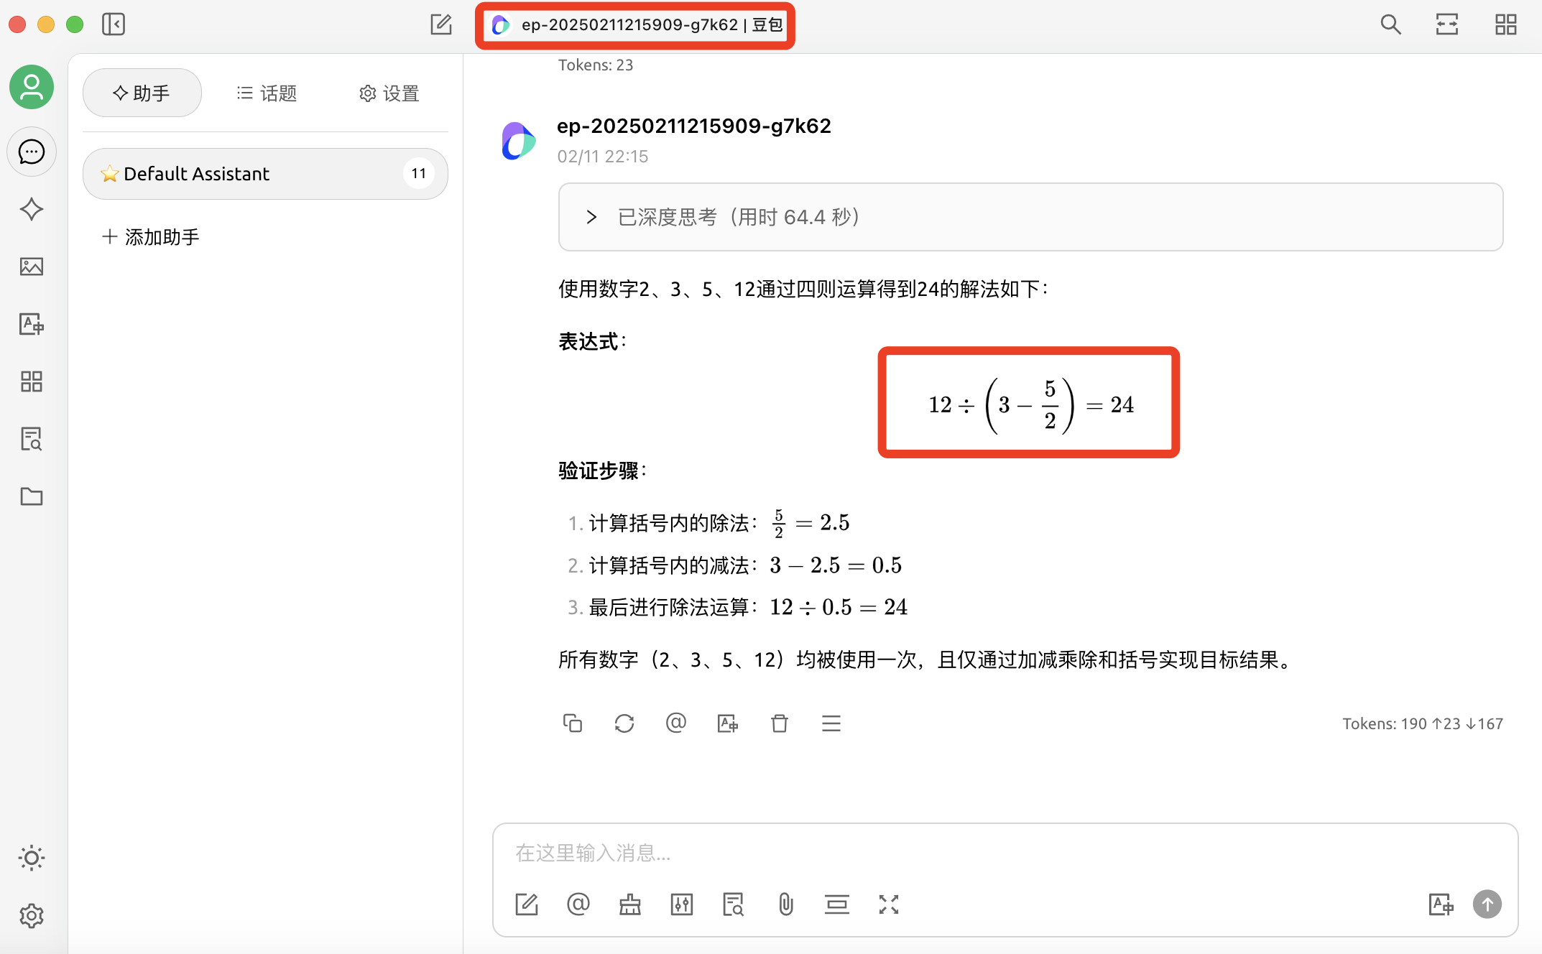Open the model selector ep-20250211215909-g7k62
This screenshot has width=1542, height=954.
(635, 25)
